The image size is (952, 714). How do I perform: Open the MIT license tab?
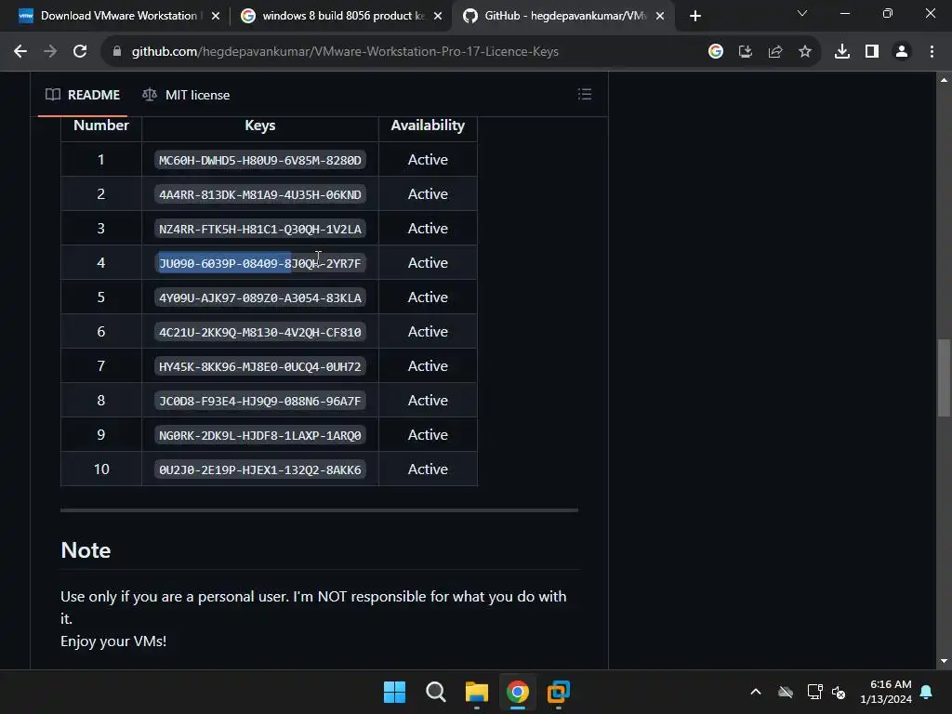click(186, 95)
